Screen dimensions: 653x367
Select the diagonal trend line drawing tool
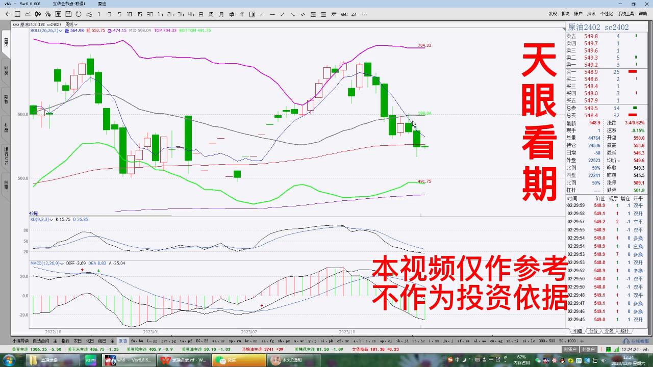click(x=262, y=14)
